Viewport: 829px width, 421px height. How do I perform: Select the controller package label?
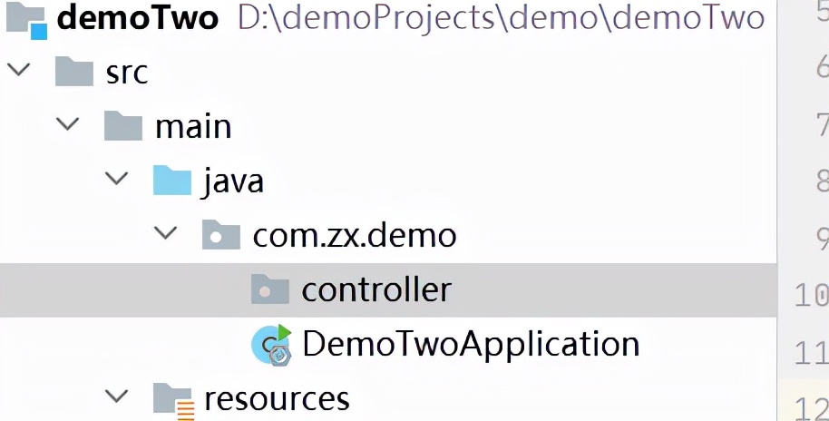pos(376,289)
